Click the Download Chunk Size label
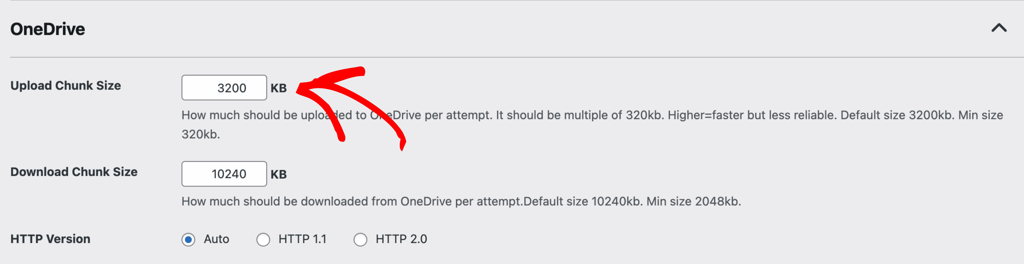 pos(74,171)
